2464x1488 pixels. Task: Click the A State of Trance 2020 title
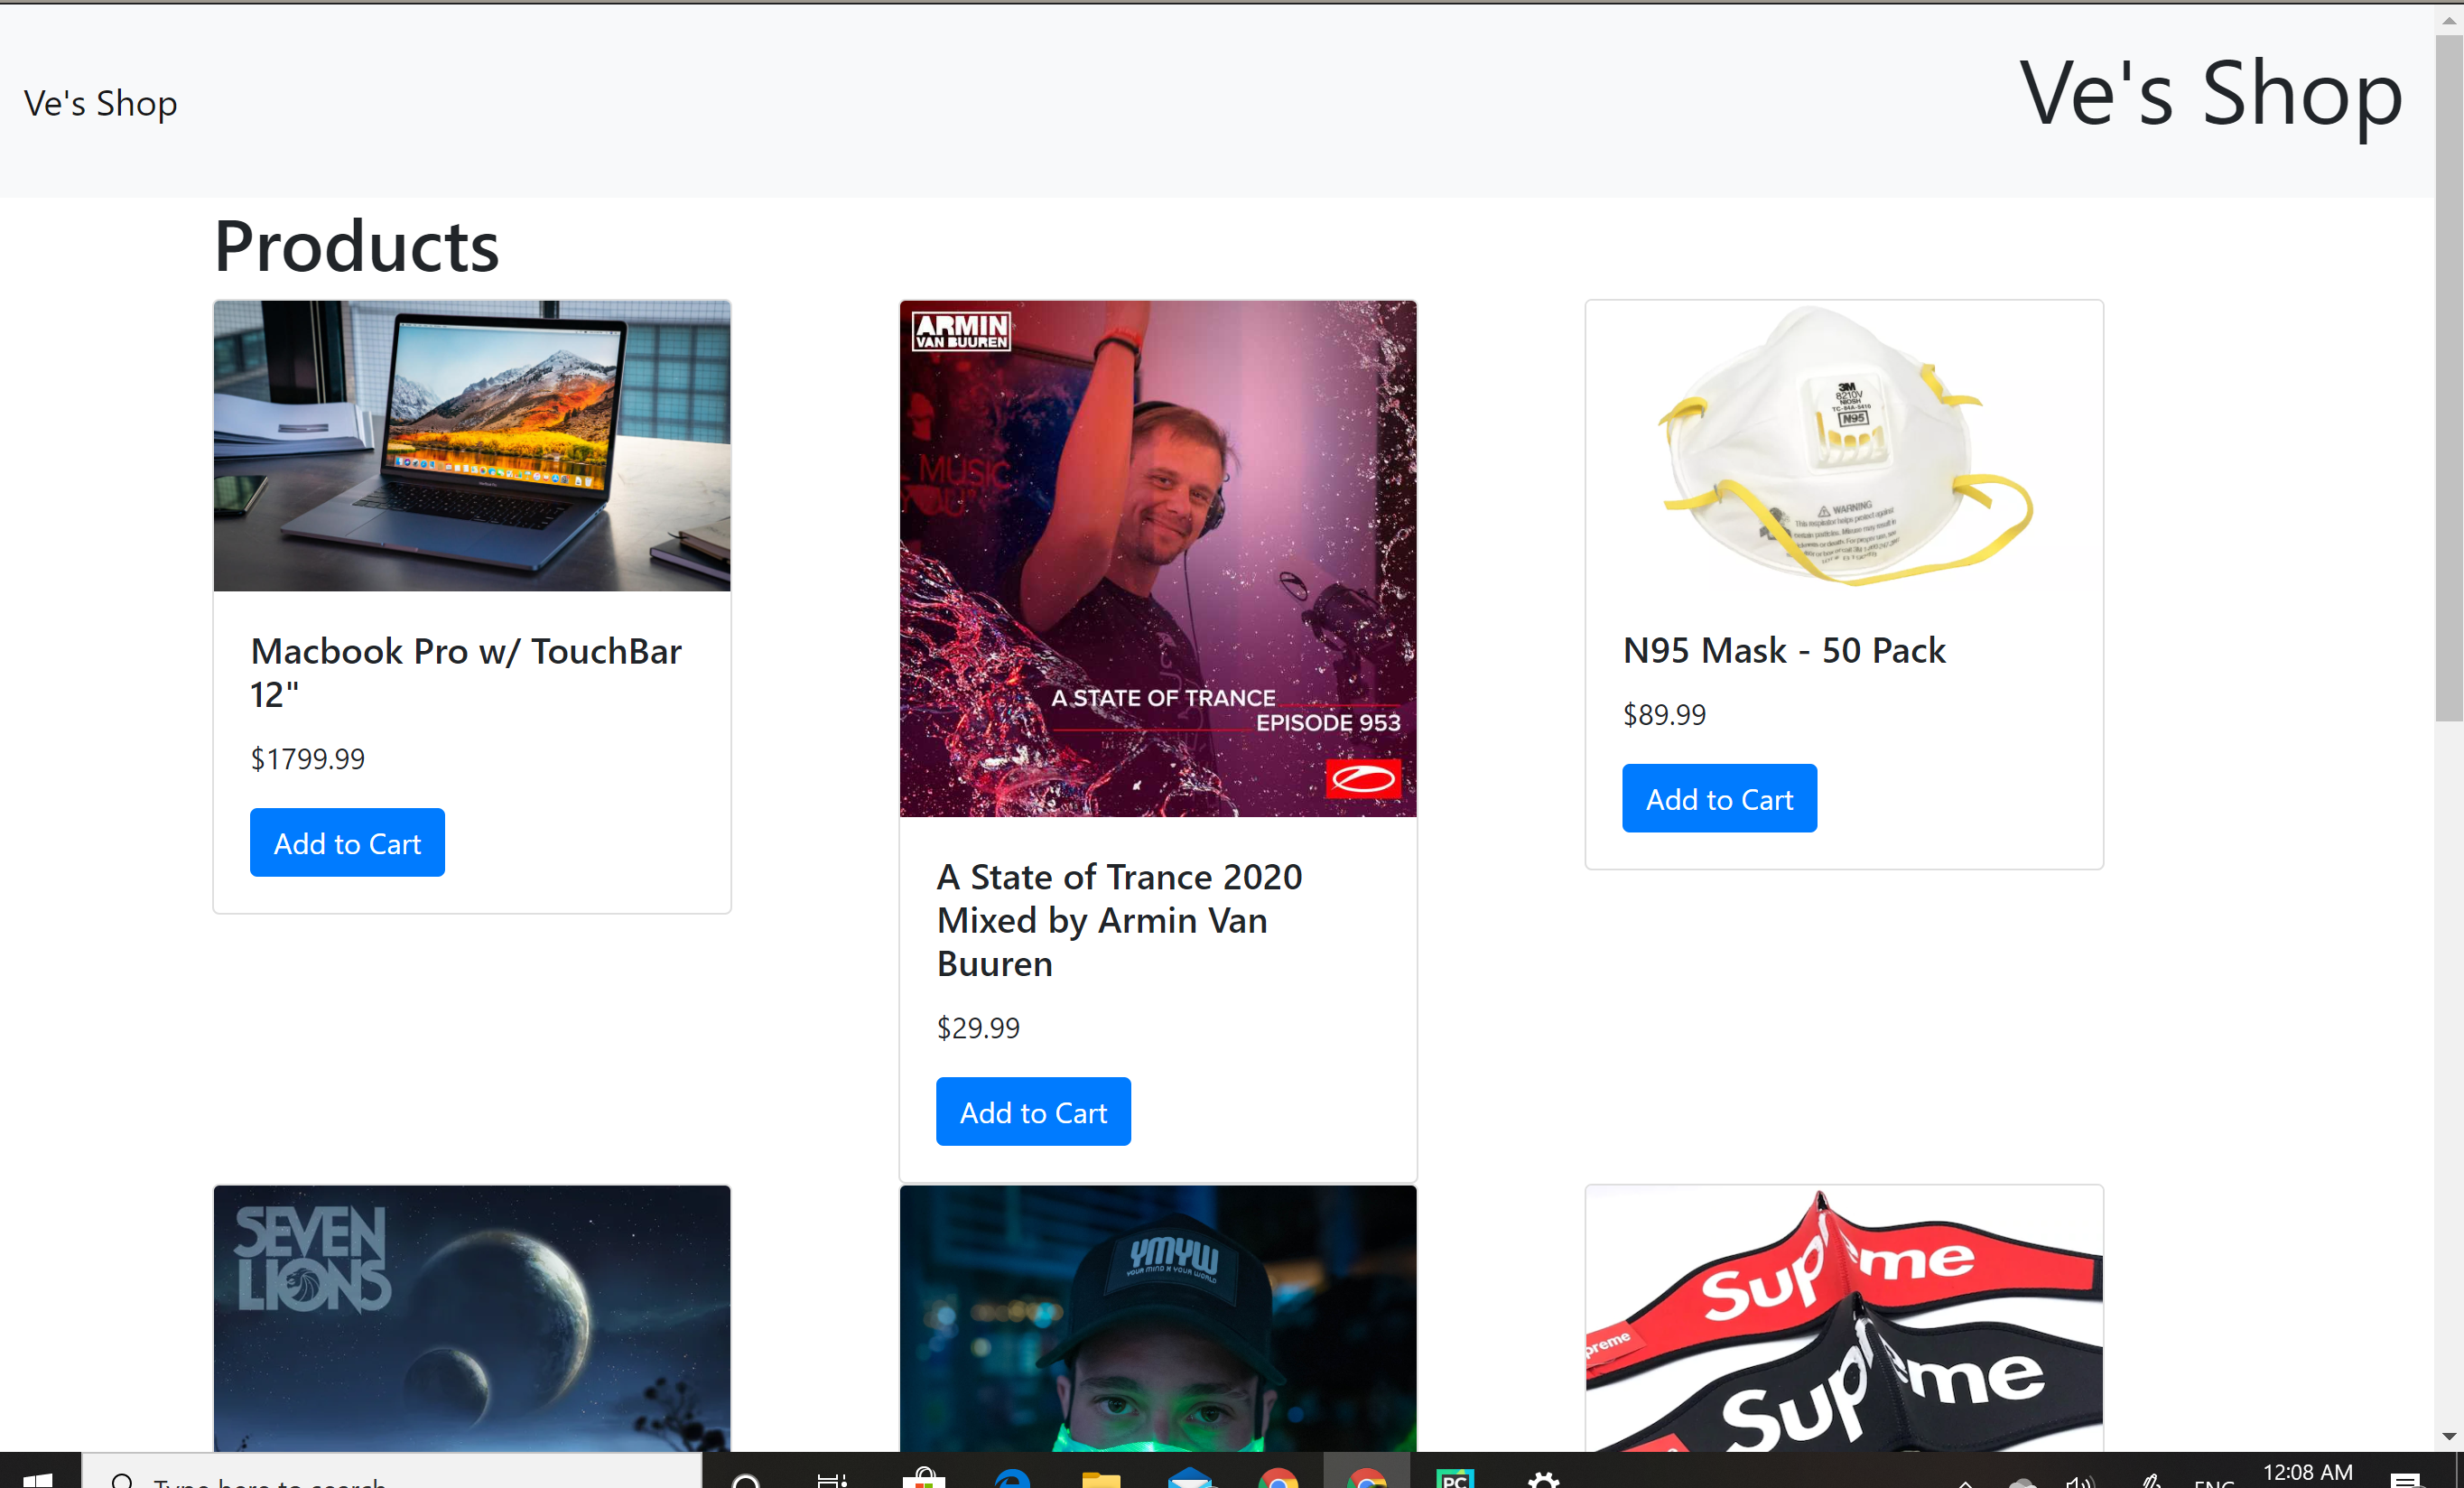1119,920
